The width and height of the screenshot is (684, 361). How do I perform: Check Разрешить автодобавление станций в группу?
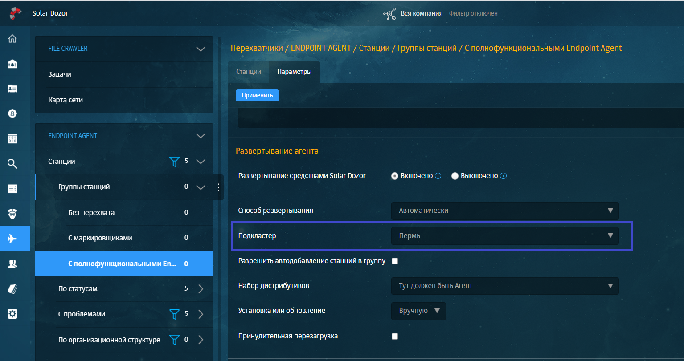pyautogui.click(x=394, y=261)
